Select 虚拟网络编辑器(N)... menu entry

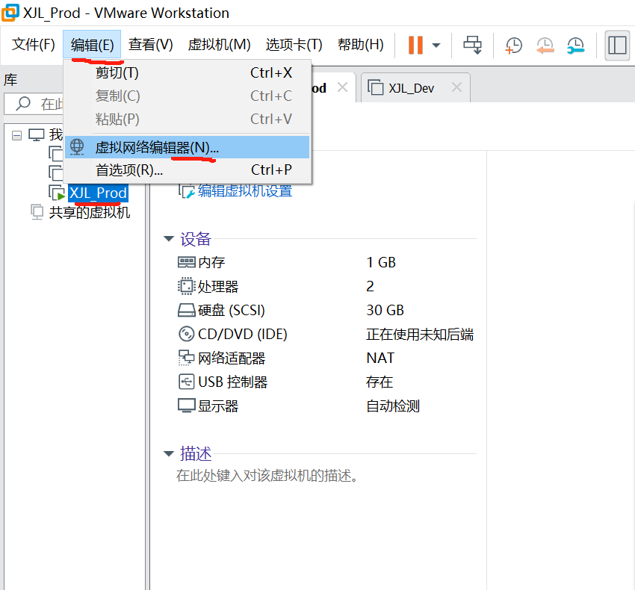click(x=187, y=147)
